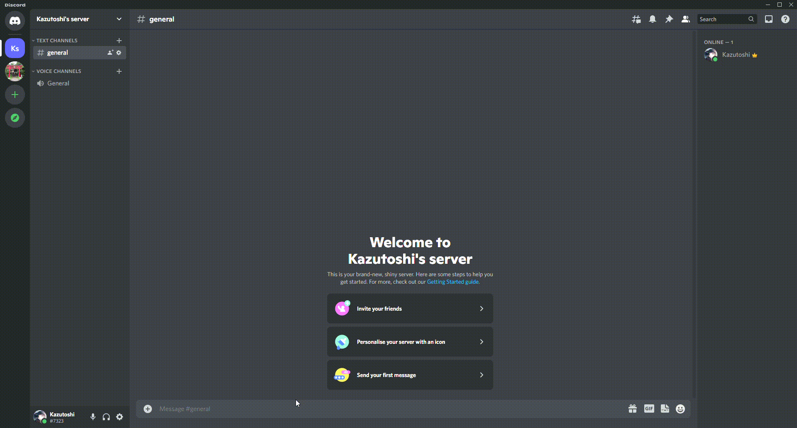Open the Inbox
Screen dimensions: 797x428
[769, 19]
